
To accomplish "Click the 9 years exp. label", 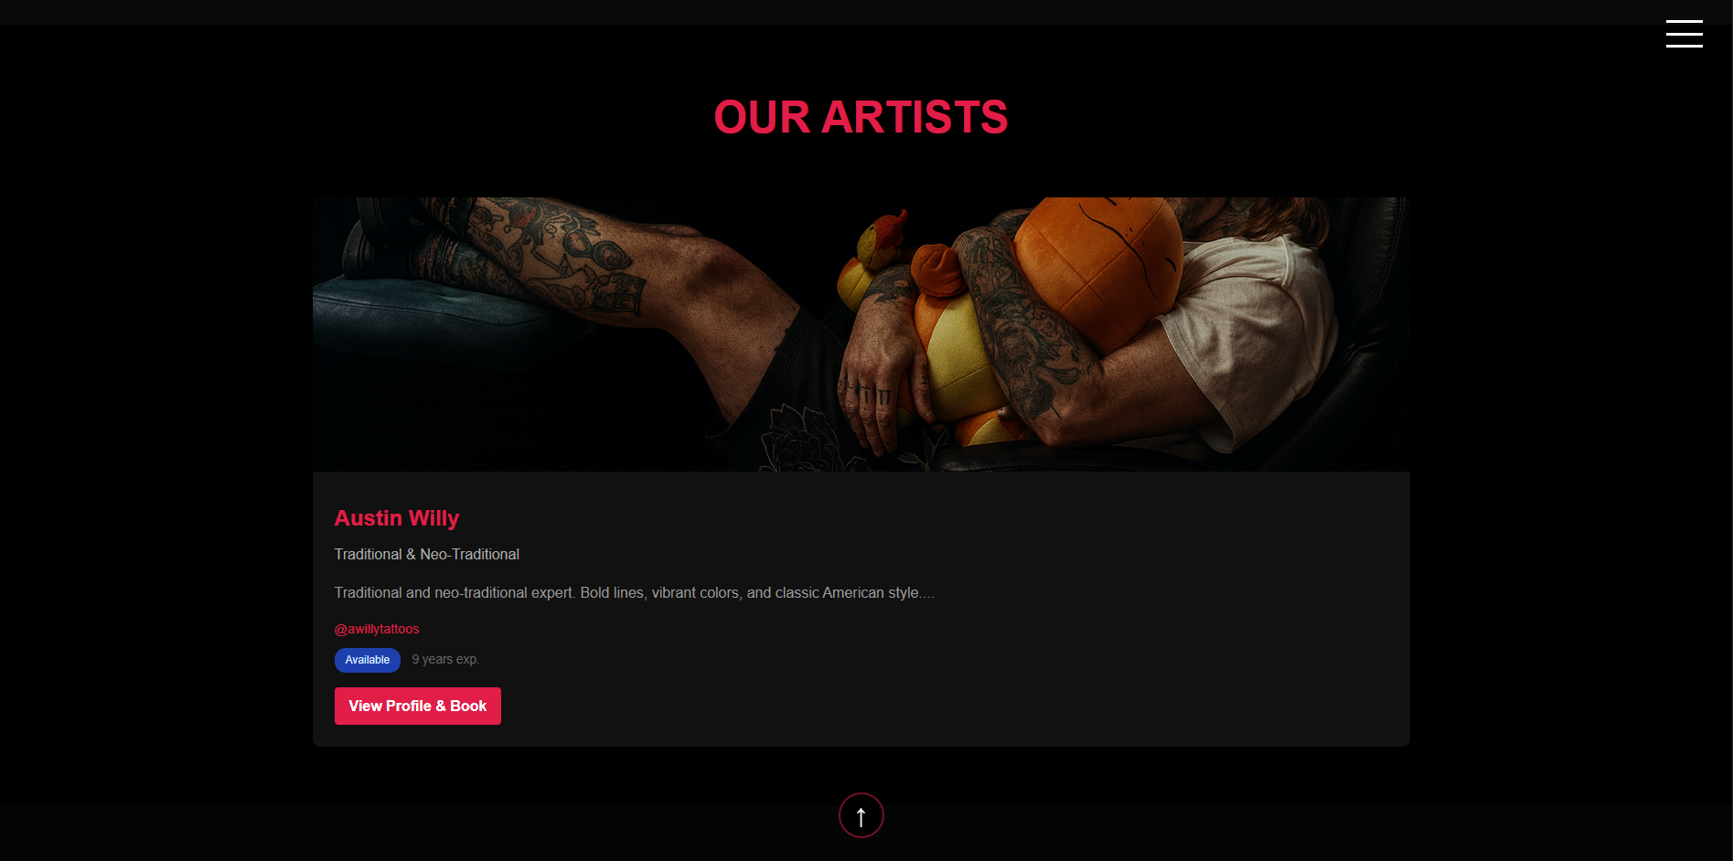I will pos(445,659).
